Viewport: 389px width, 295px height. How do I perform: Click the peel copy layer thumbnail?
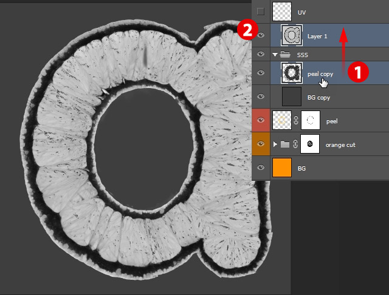(292, 73)
